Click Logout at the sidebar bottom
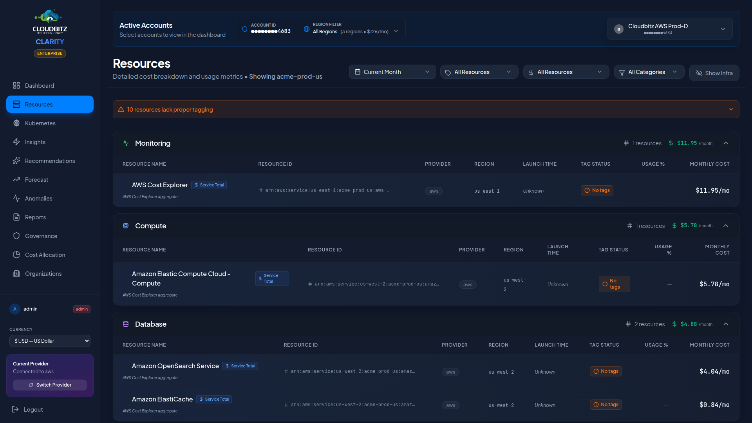The height and width of the screenshot is (423, 752). pos(33,409)
